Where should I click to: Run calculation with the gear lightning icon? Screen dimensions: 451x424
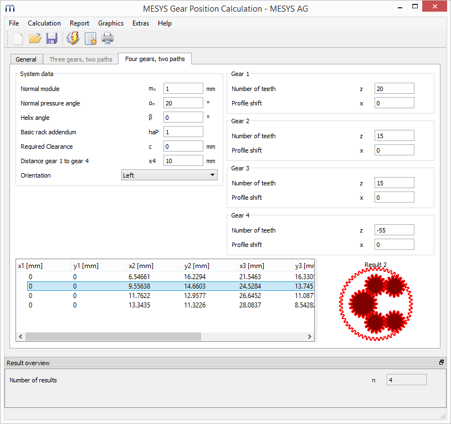pos(73,38)
